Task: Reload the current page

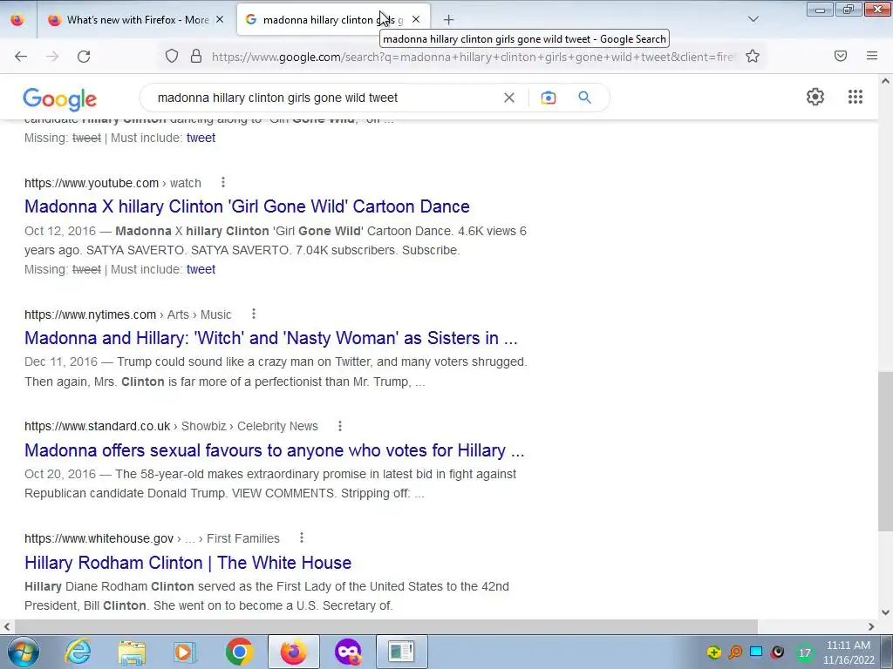Action: [84, 57]
